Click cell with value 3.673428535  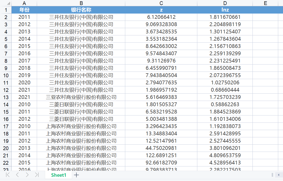coord(161,32)
